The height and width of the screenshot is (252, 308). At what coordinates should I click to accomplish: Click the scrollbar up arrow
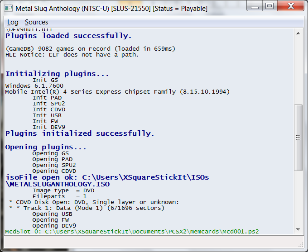point(298,33)
